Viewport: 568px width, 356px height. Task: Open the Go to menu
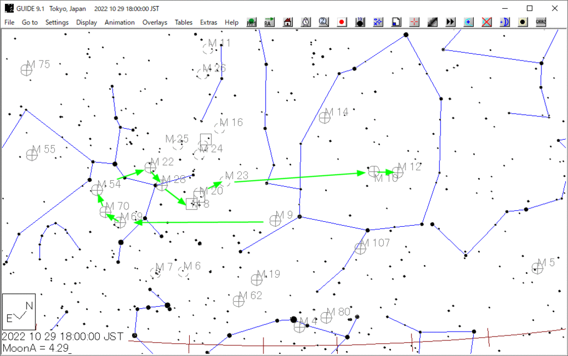pyautogui.click(x=30, y=23)
